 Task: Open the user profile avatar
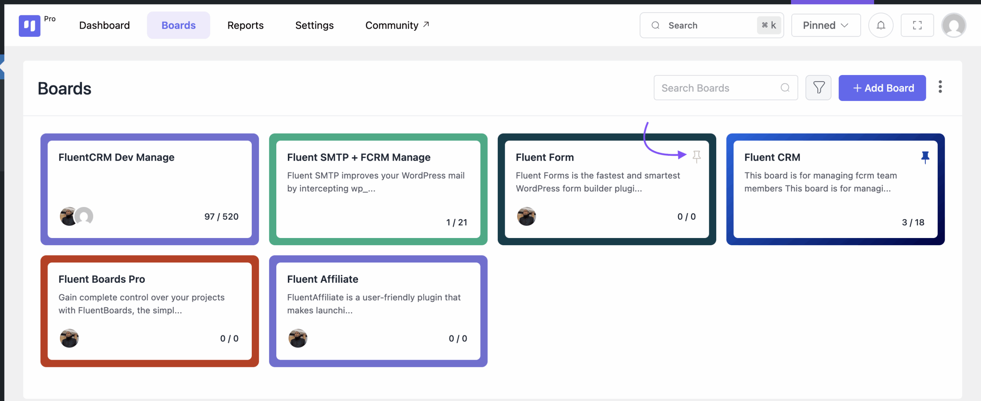(954, 25)
